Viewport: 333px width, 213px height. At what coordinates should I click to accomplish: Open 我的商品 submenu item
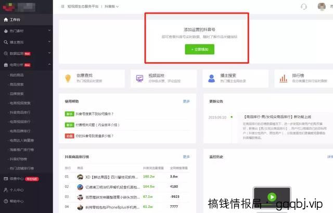pos(17,75)
